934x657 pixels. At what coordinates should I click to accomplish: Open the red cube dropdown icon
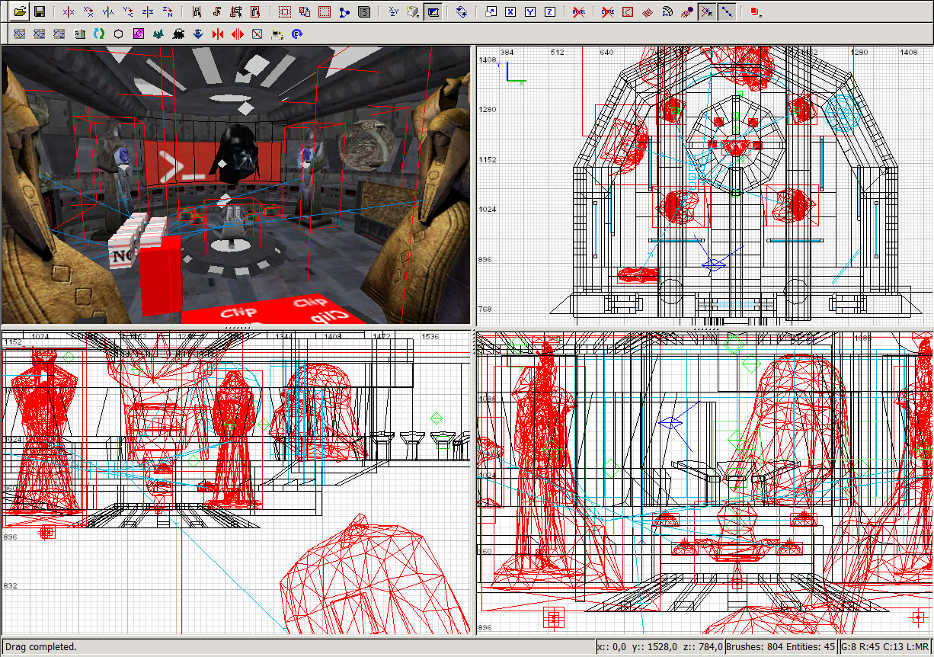755,11
